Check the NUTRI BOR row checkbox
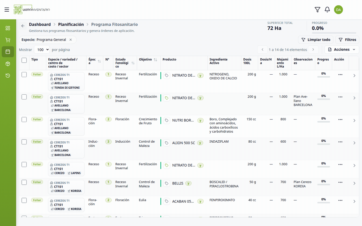Screen dimensions: 362x226 click(24, 119)
